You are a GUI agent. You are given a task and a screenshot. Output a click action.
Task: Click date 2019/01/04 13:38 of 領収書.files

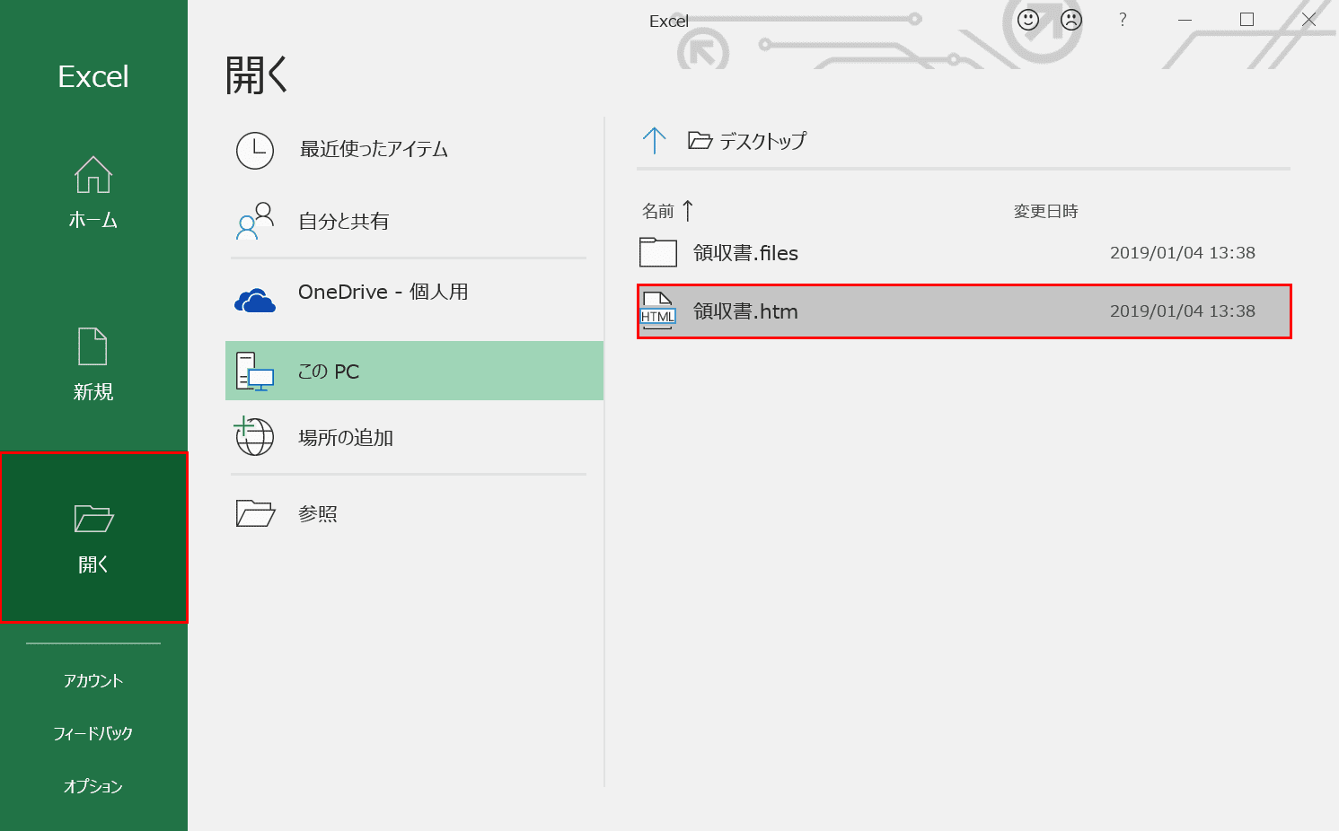click(x=1183, y=253)
